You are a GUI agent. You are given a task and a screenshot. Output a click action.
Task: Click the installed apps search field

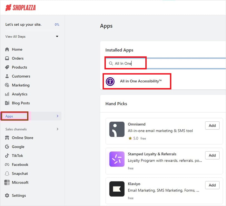tap(166, 63)
